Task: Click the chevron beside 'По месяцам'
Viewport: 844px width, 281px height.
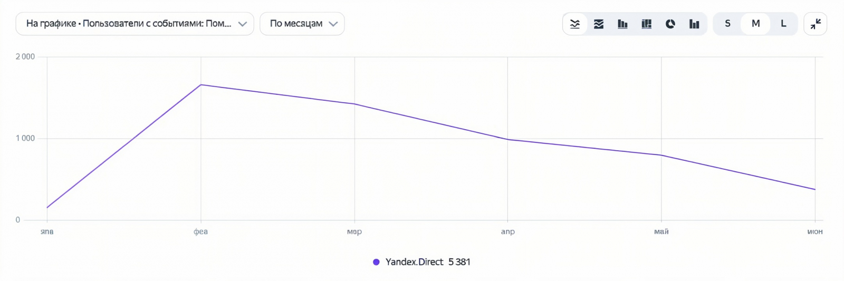Action: tap(333, 24)
